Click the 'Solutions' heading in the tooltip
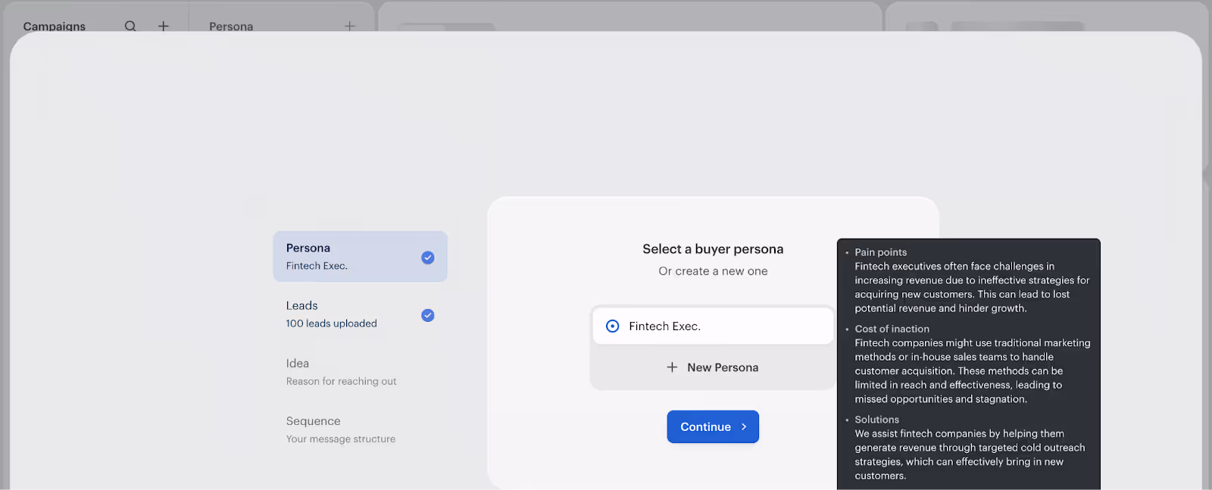1212x490 pixels. pyautogui.click(x=876, y=420)
